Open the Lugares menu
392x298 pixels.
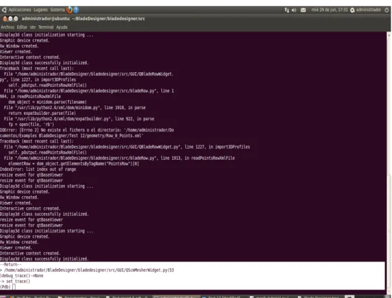tap(41, 10)
